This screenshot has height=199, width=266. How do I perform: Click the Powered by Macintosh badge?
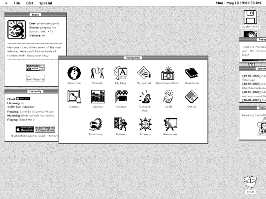[x=25, y=129]
